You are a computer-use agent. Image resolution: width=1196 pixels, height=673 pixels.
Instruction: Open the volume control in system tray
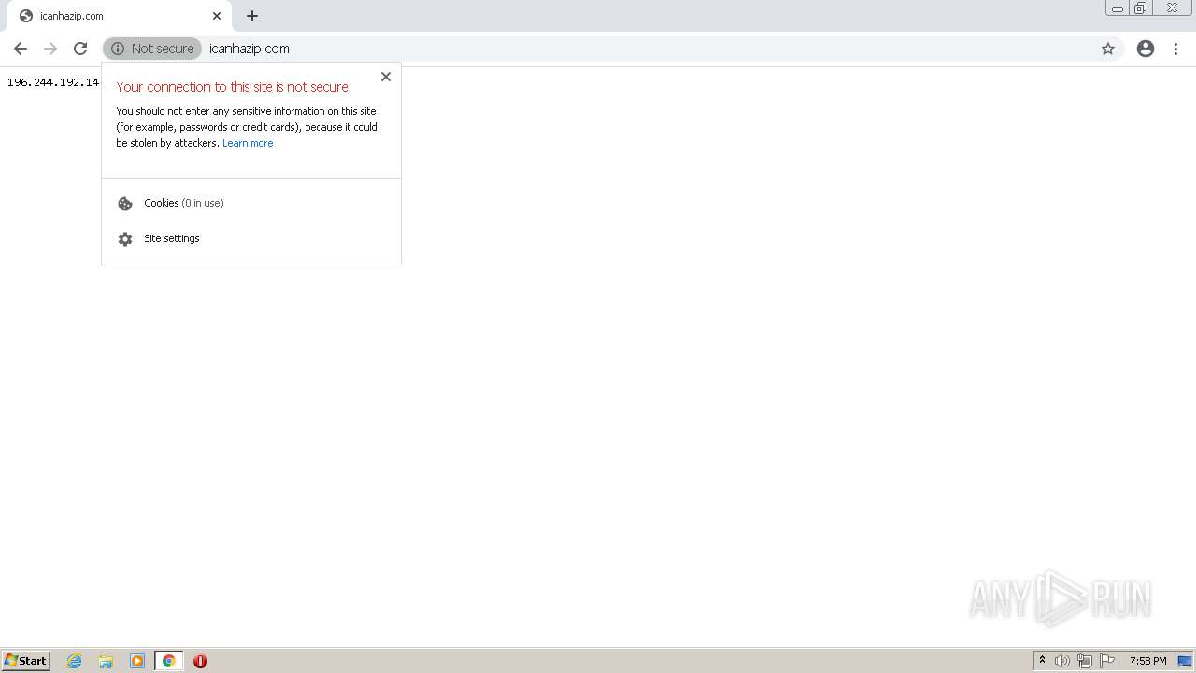click(1062, 661)
